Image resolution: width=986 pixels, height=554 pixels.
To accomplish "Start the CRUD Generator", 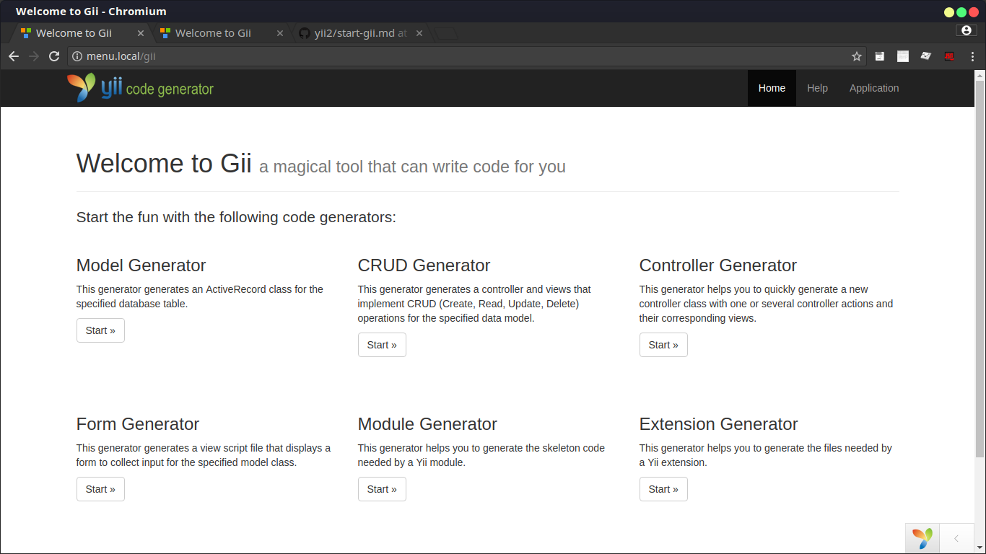I will point(382,345).
